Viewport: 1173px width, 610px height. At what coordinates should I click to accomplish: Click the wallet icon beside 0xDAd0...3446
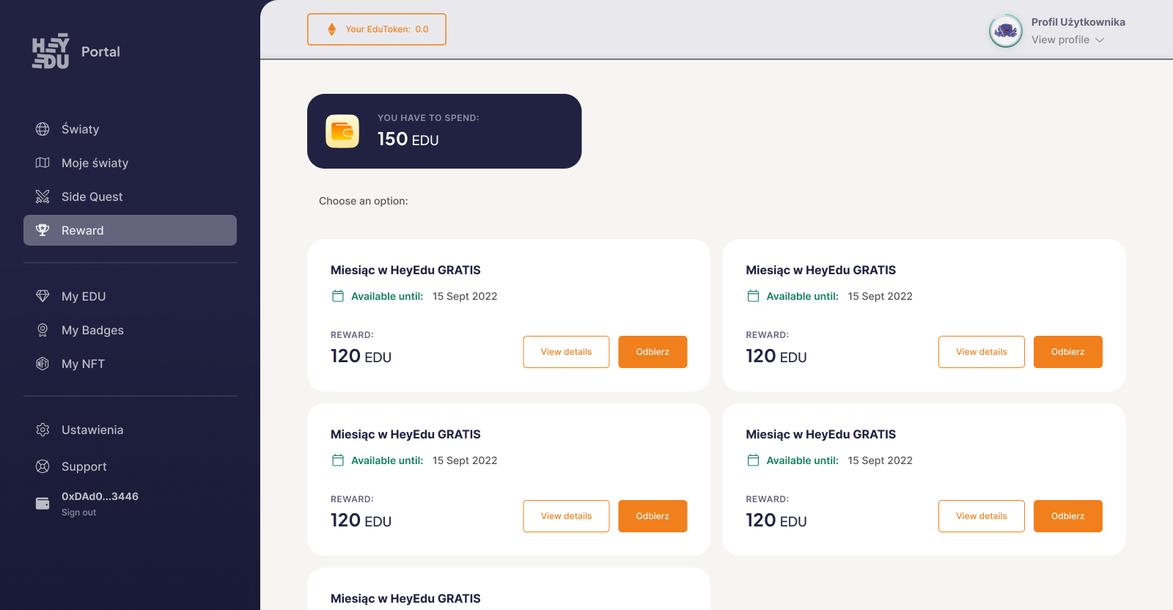pyautogui.click(x=43, y=503)
